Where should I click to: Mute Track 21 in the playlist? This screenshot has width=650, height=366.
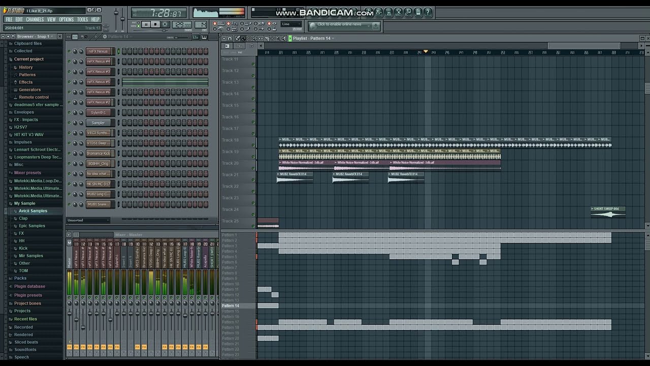(253, 179)
